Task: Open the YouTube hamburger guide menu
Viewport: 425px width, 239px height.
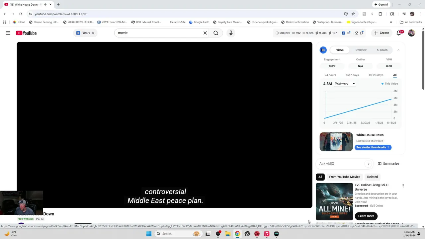Action: [8, 33]
